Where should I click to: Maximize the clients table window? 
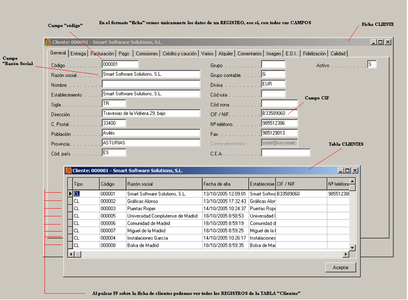348,171
